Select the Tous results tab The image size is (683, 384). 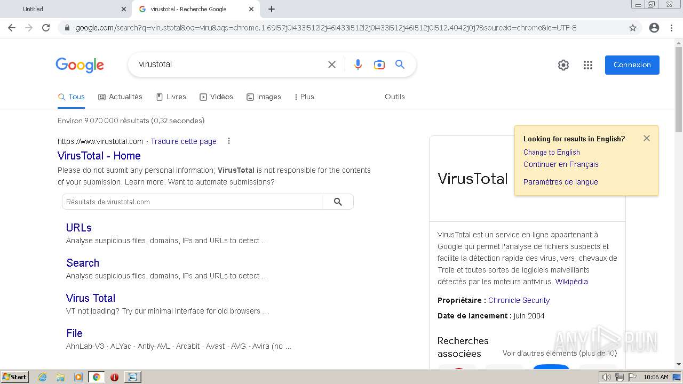coord(72,97)
